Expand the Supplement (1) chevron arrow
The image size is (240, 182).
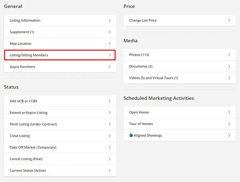pos(110,32)
